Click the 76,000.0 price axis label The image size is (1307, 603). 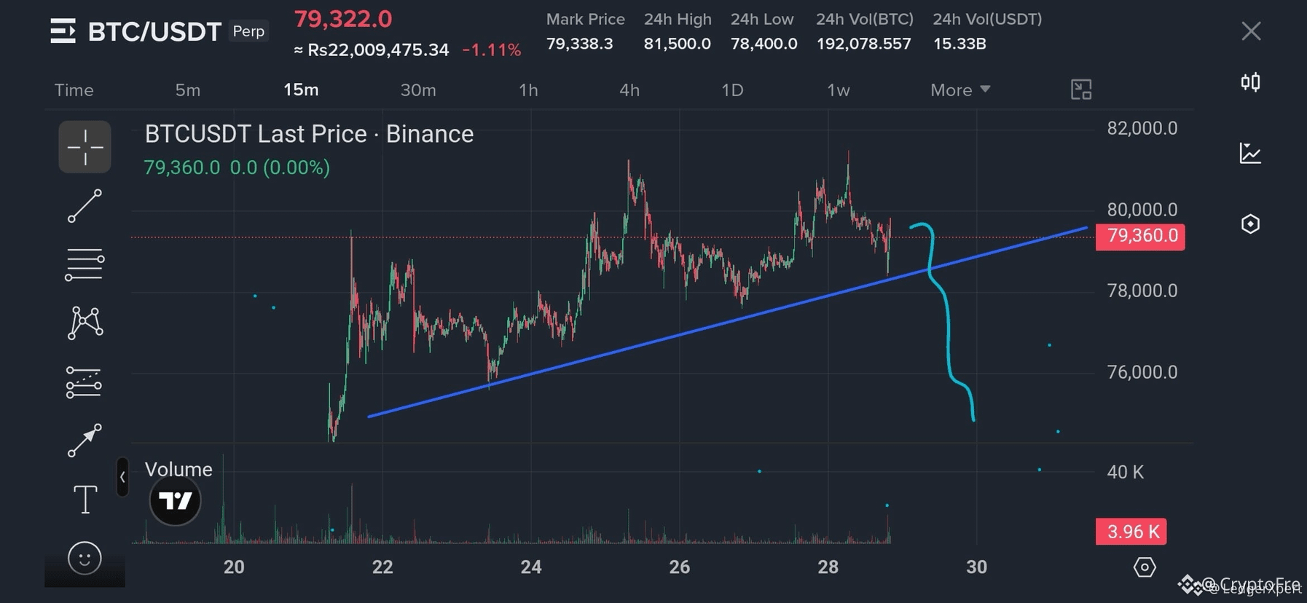coord(1142,372)
